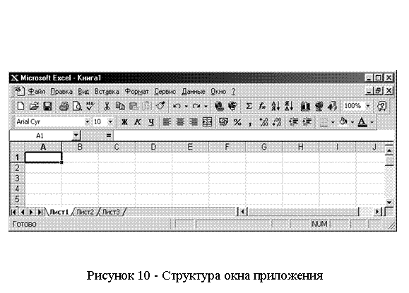This screenshot has height=293, width=409.
Task: Open Office Assistant help icon
Action: coord(381,106)
